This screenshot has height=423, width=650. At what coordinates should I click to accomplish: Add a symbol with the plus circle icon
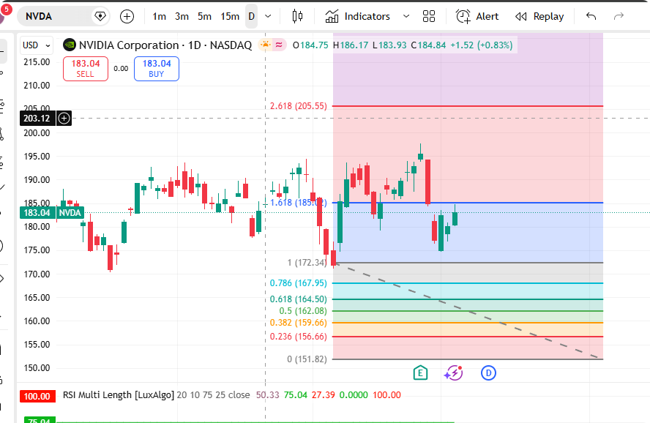127,17
